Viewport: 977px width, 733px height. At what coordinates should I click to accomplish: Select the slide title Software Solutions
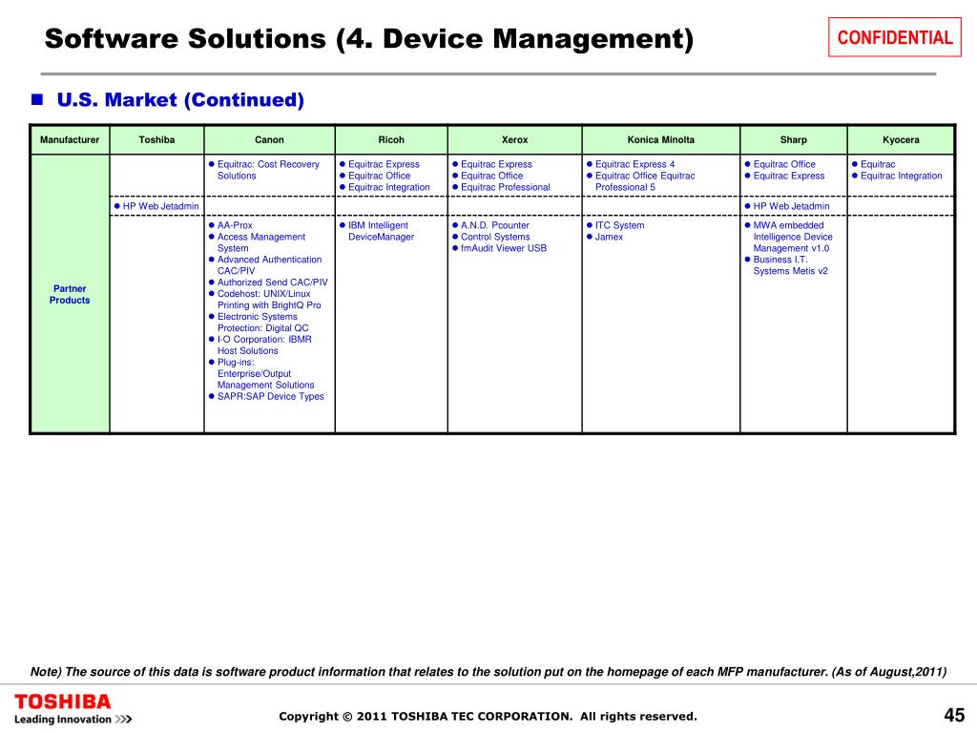click(x=369, y=38)
